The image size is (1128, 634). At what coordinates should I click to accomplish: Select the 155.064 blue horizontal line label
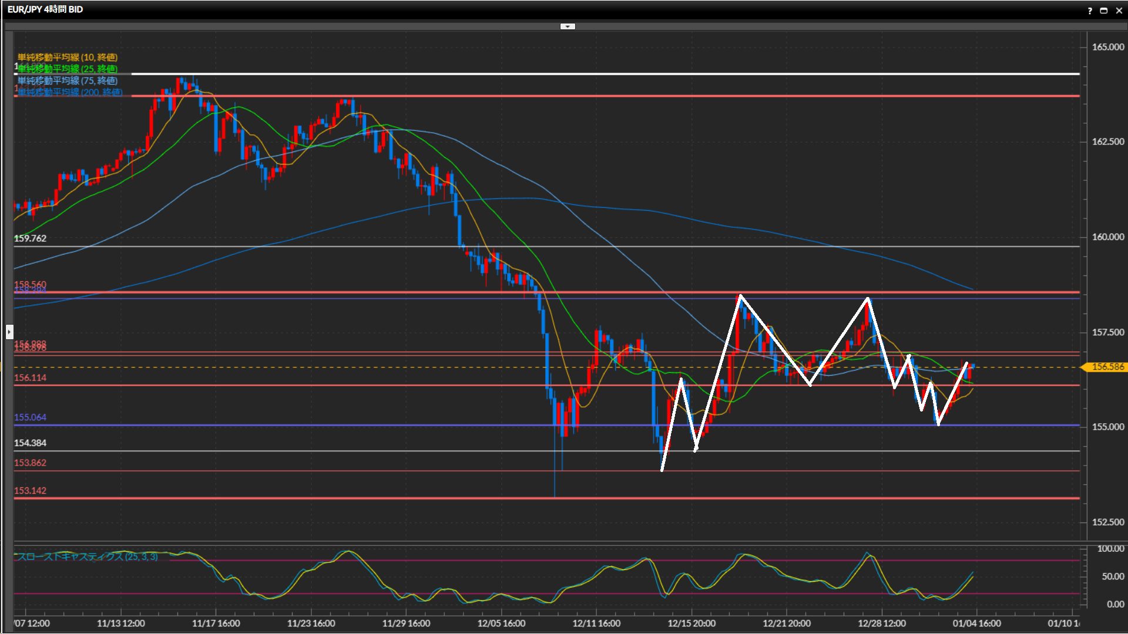click(x=30, y=417)
